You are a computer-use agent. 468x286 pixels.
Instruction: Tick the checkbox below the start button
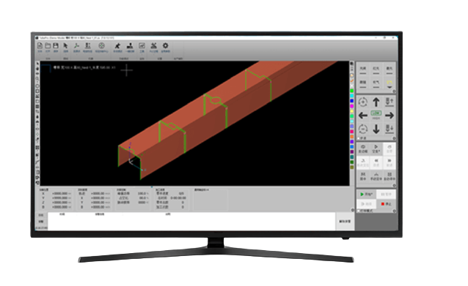pos(359,211)
